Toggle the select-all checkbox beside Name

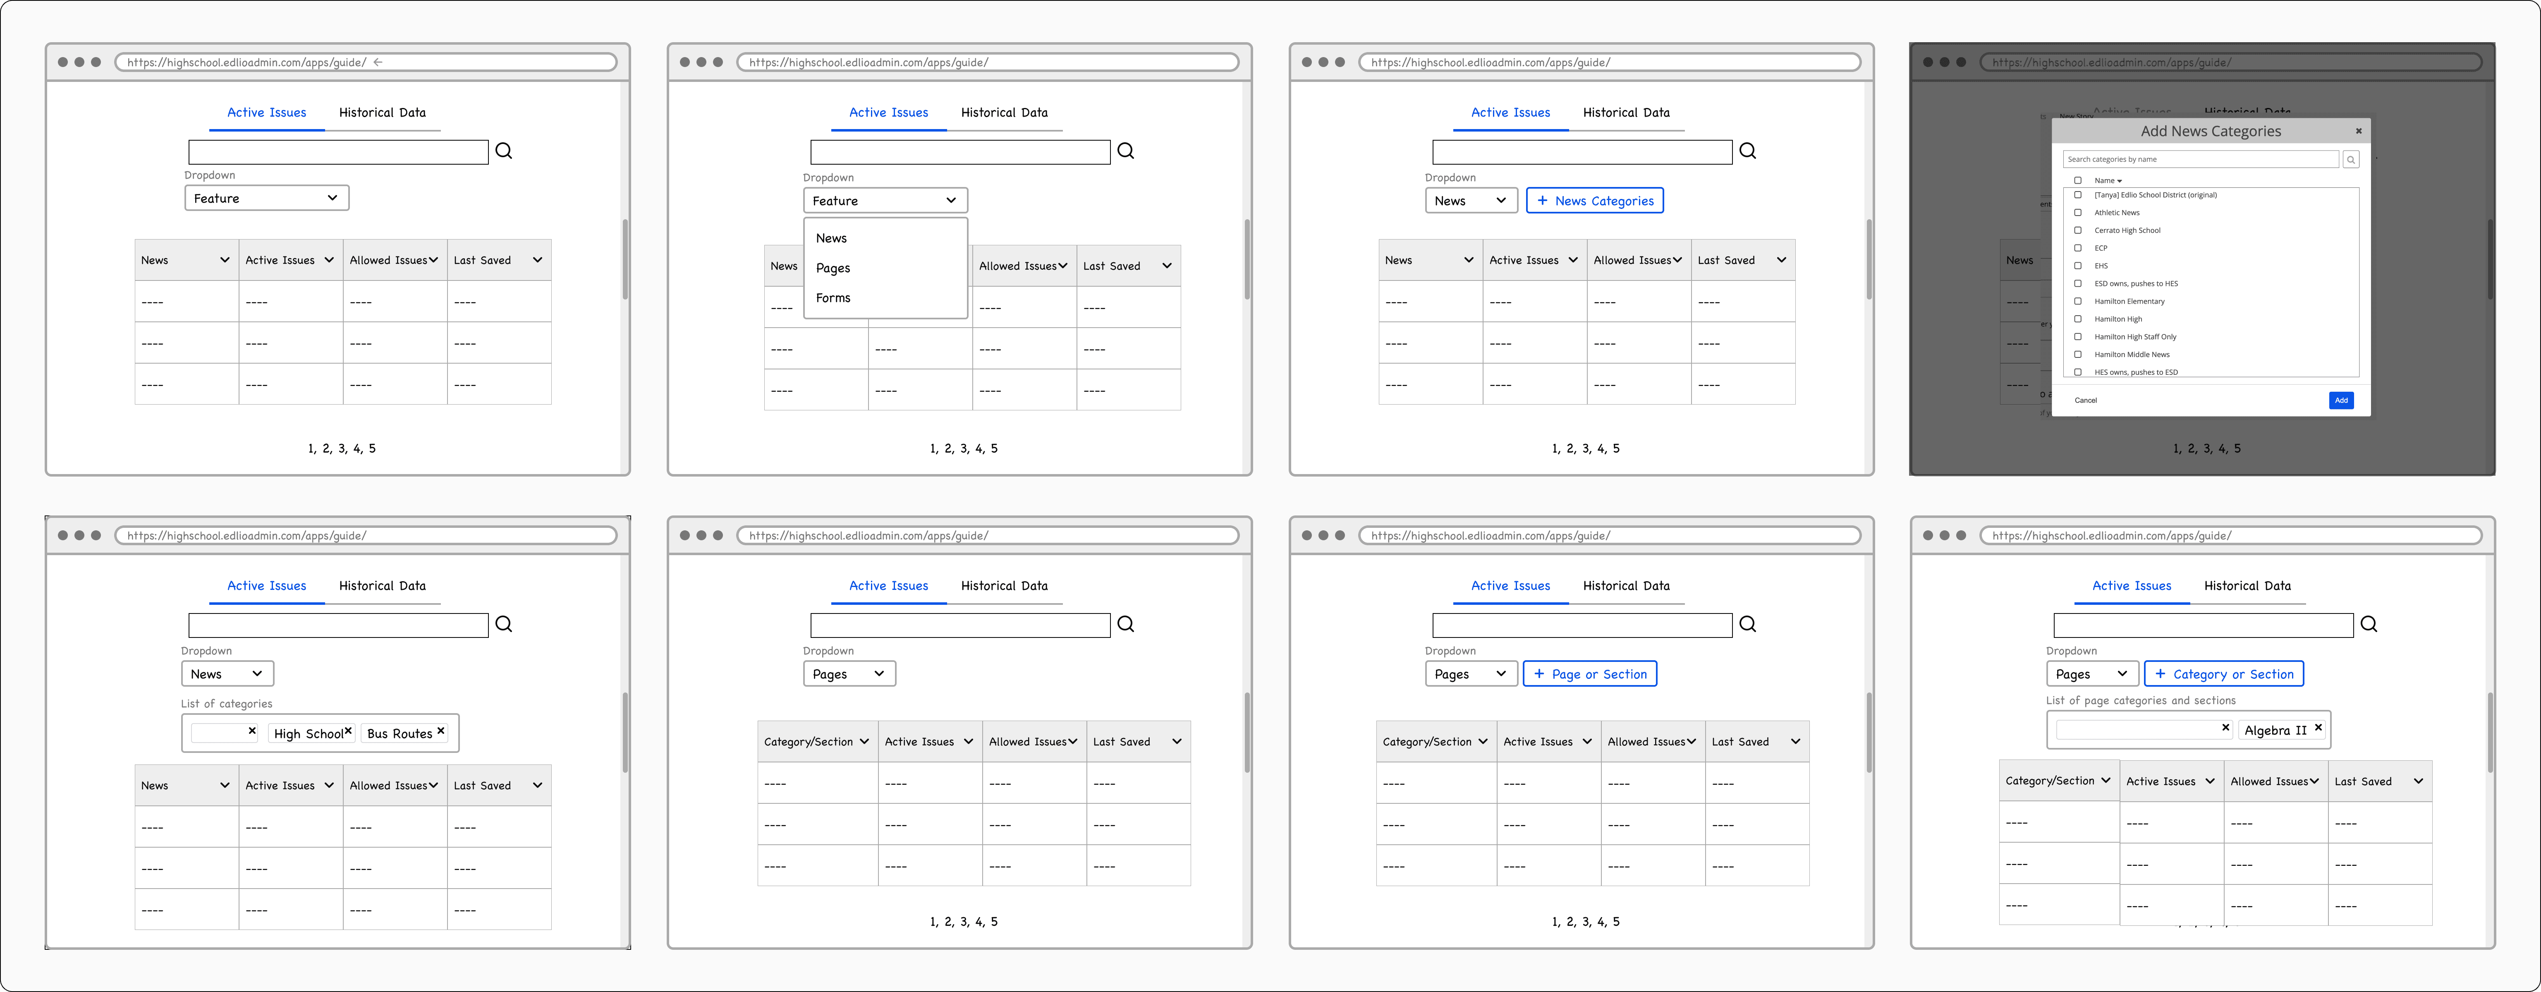click(2077, 181)
